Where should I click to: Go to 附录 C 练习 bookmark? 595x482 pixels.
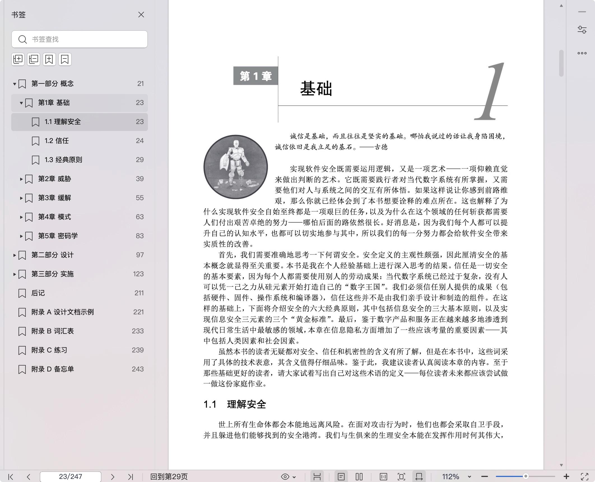coord(80,350)
